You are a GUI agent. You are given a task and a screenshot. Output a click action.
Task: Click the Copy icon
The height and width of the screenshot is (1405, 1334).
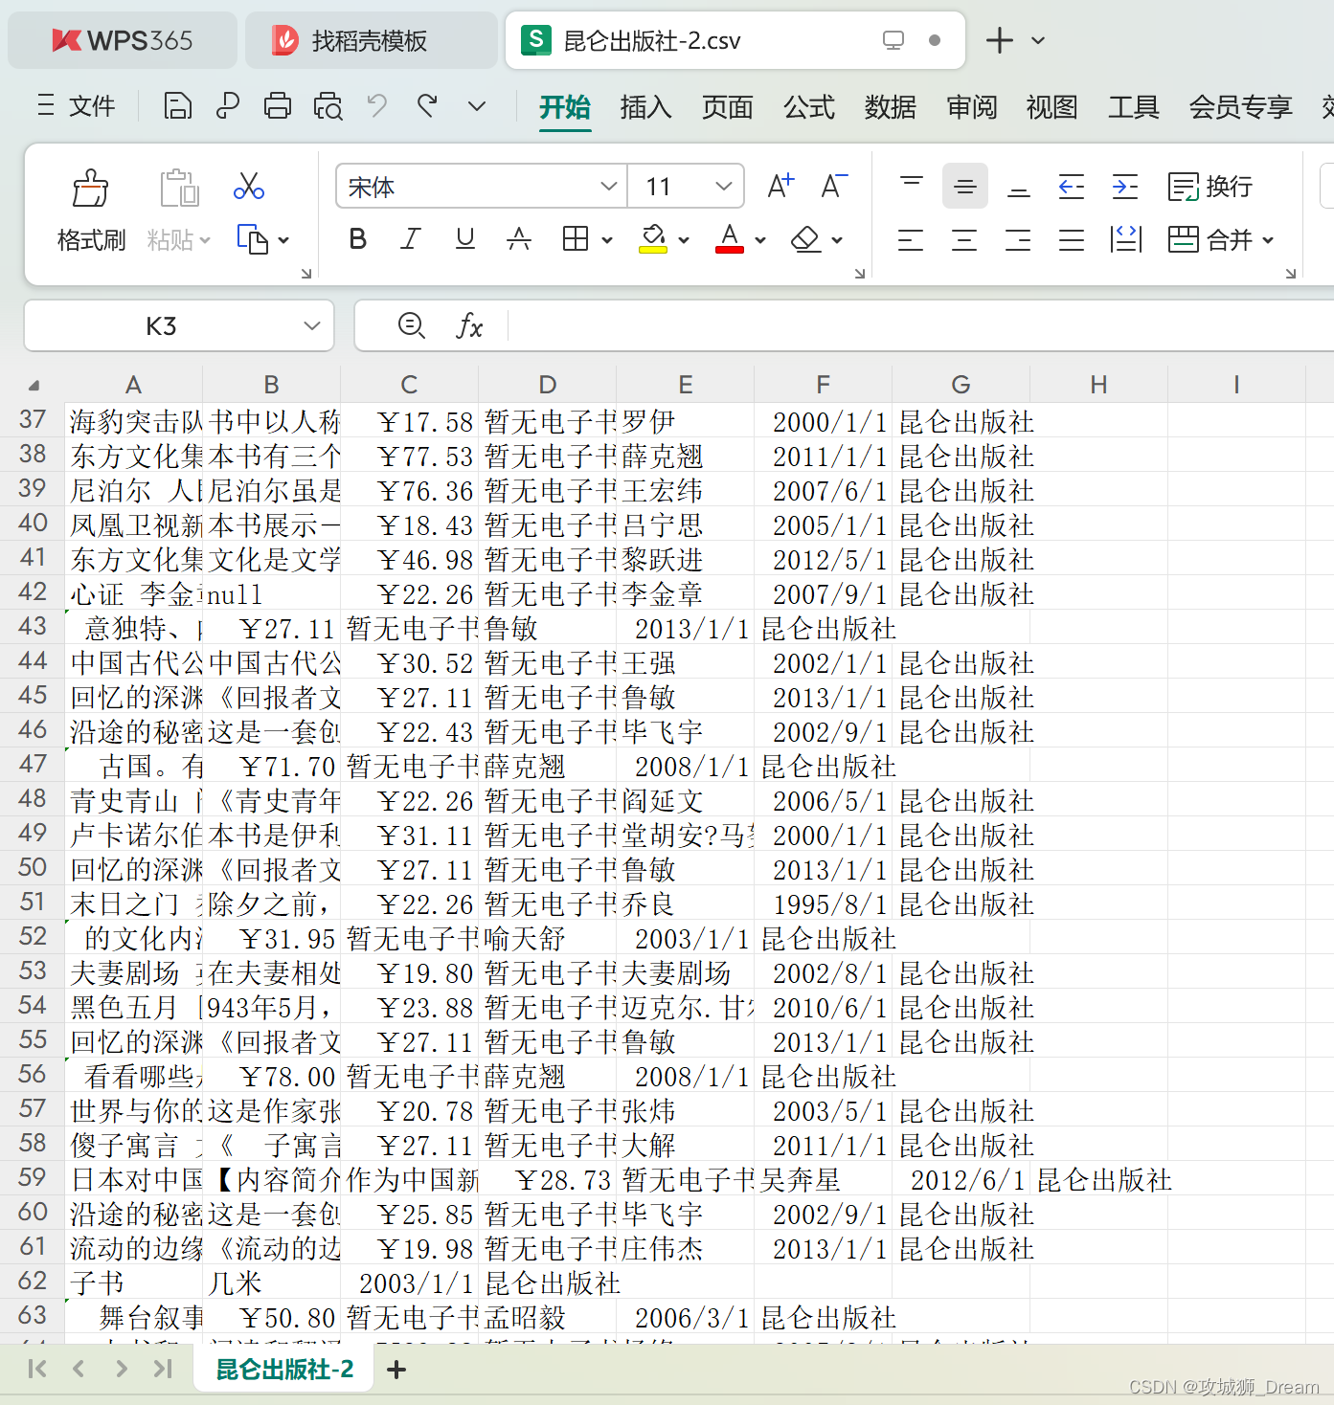(252, 239)
